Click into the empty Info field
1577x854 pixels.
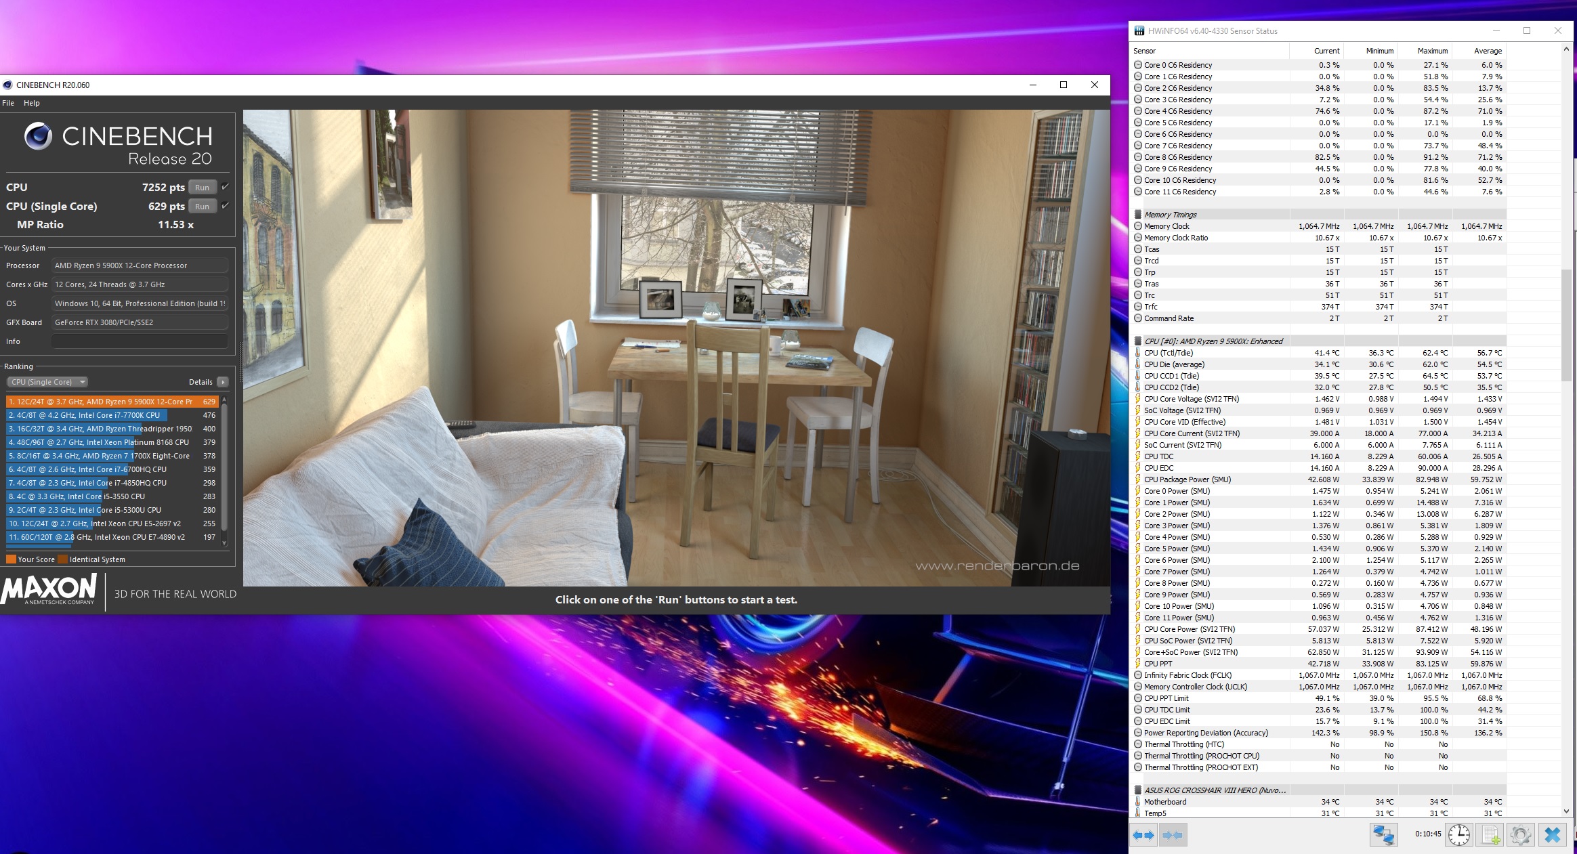140,341
